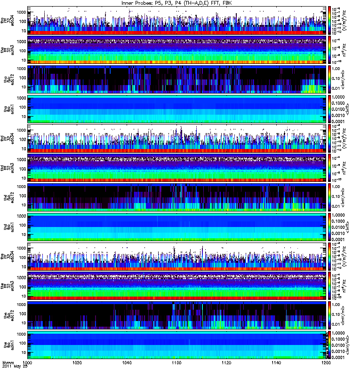Click the <|nT|> units label of thd scm1

(347, 227)
